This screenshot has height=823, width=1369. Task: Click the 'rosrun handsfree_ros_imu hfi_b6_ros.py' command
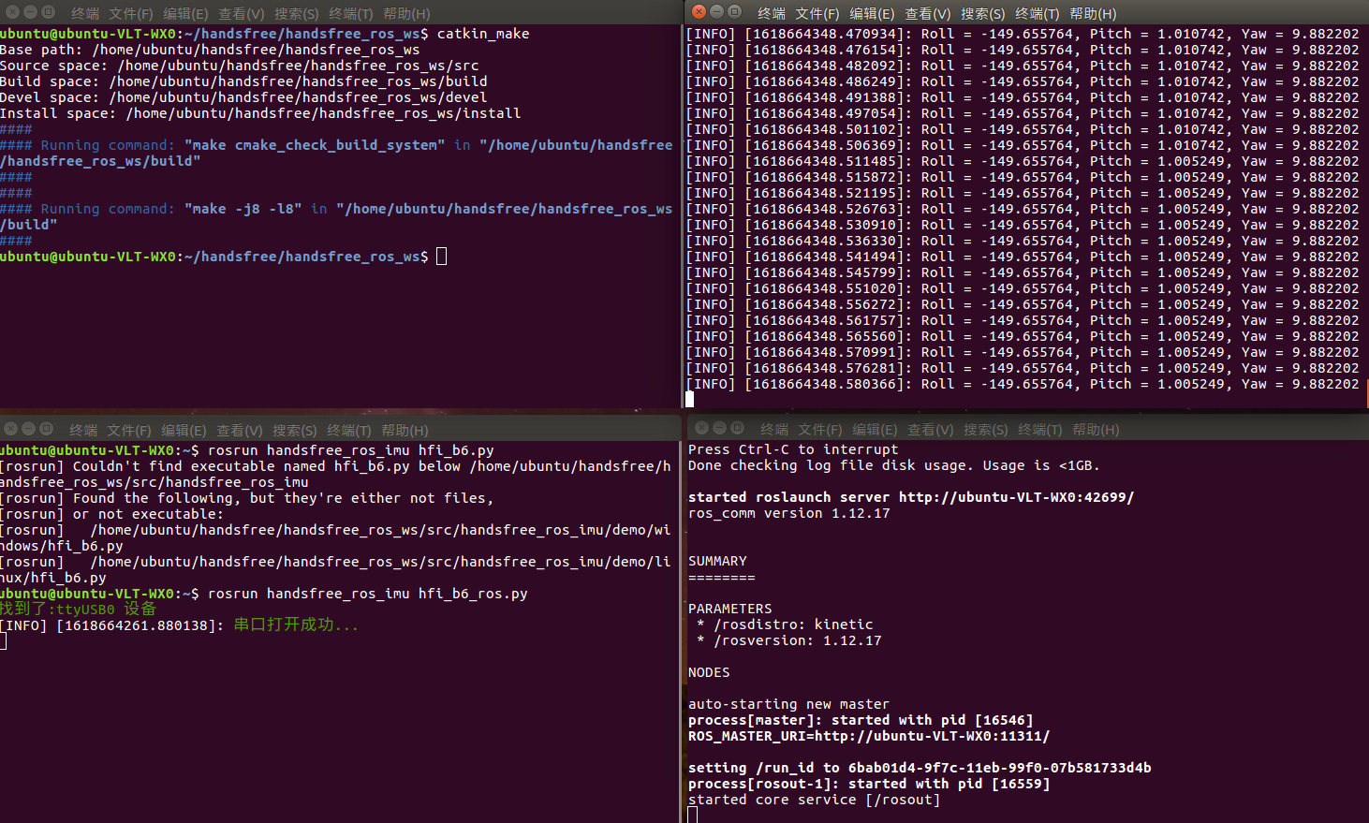point(368,594)
